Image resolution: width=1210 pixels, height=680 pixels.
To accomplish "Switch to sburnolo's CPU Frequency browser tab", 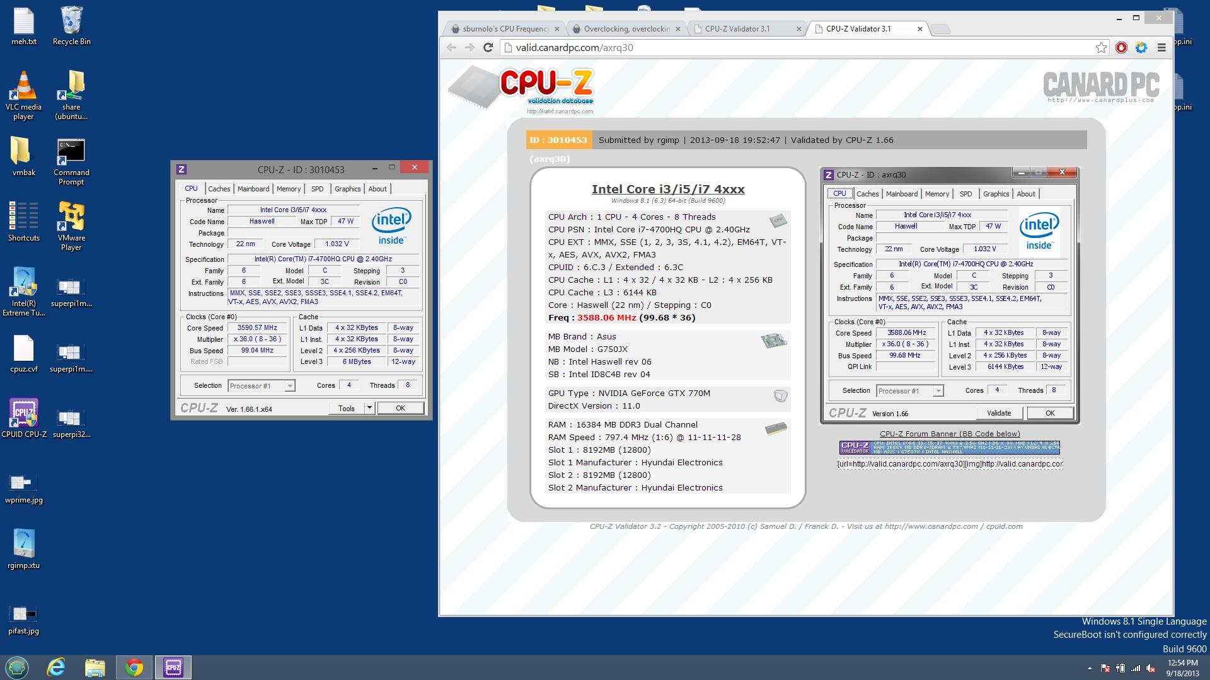I will pyautogui.click(x=505, y=29).
